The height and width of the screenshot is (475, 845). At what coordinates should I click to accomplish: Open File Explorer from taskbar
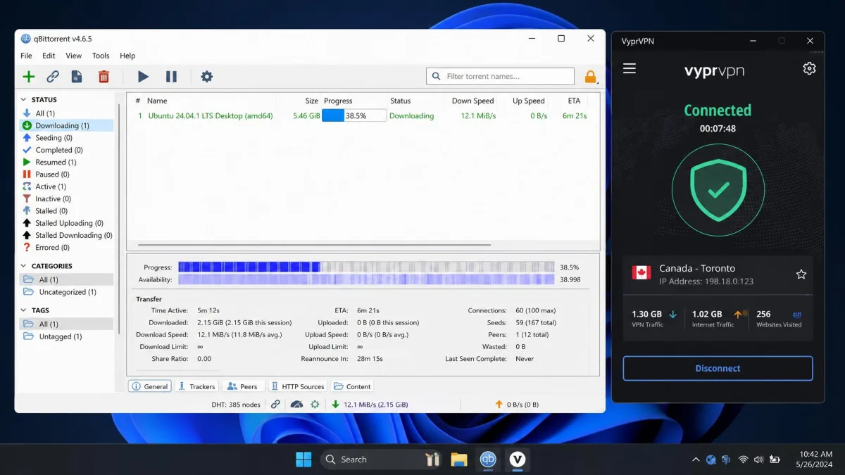[459, 460]
